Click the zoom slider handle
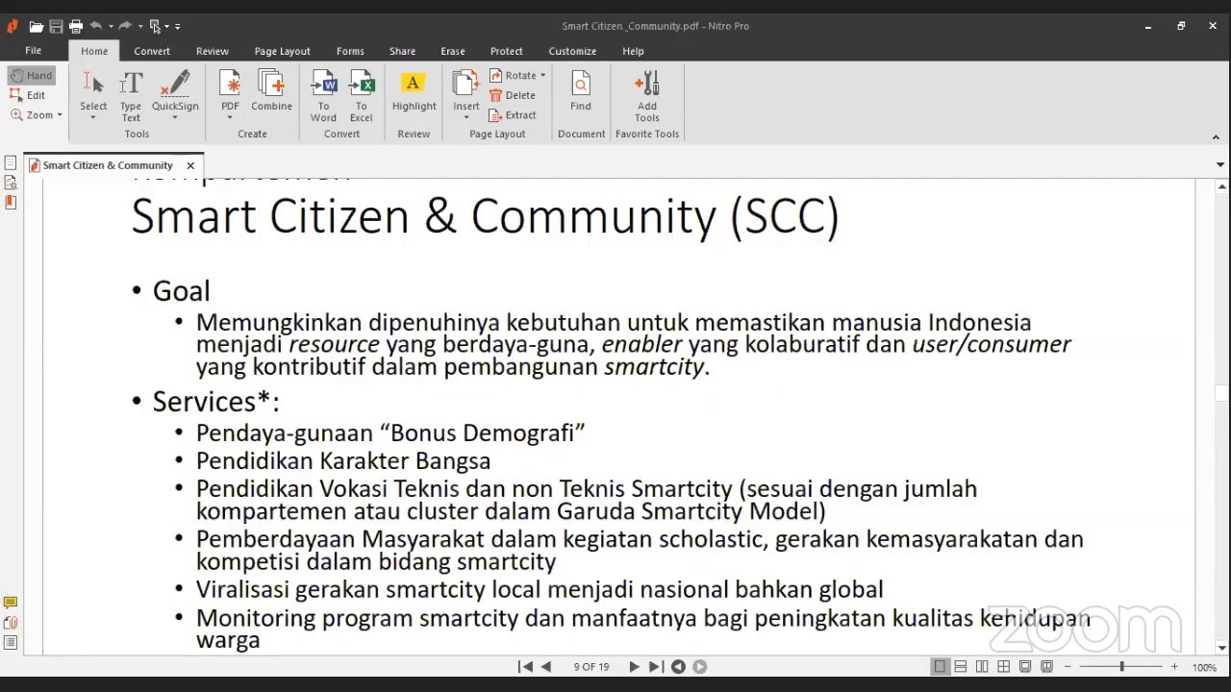The image size is (1231, 692). click(1121, 666)
